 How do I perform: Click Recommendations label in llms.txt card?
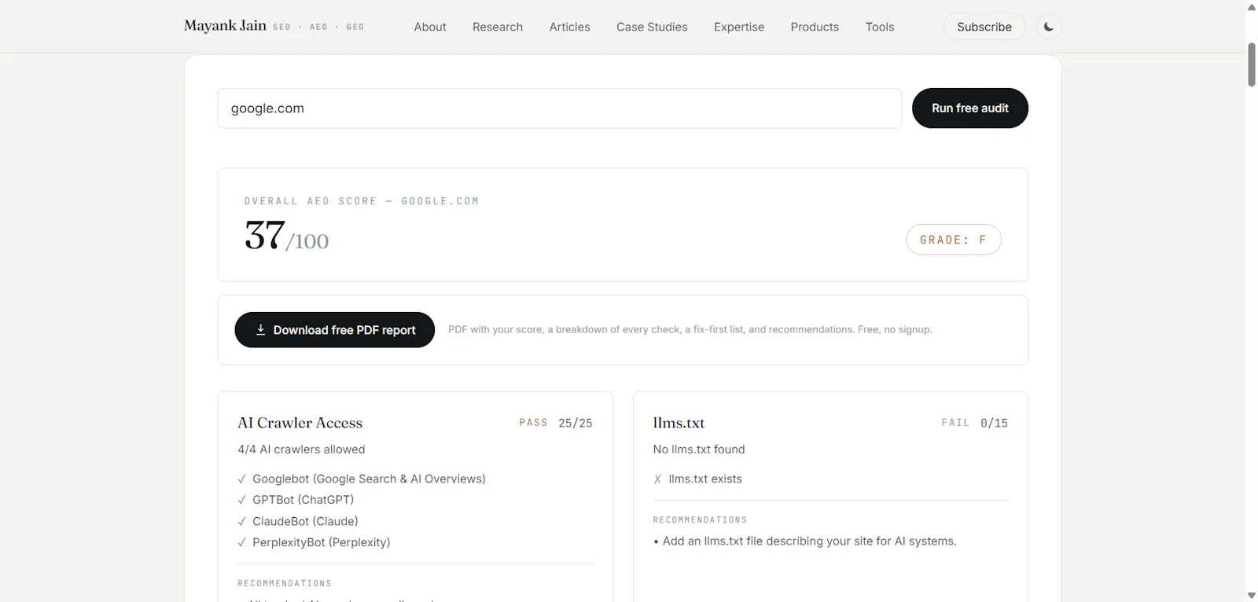pyautogui.click(x=700, y=520)
